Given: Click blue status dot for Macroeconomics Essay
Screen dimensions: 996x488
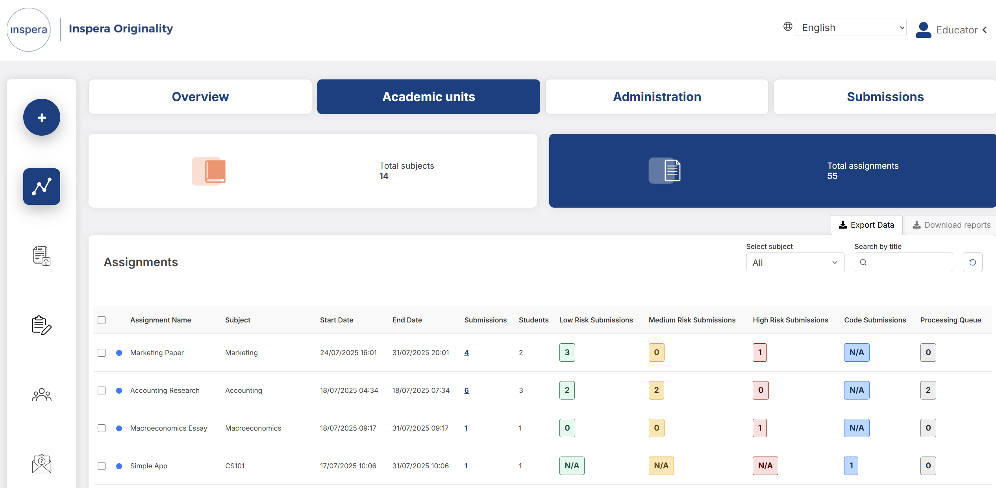Looking at the screenshot, I should point(119,428).
